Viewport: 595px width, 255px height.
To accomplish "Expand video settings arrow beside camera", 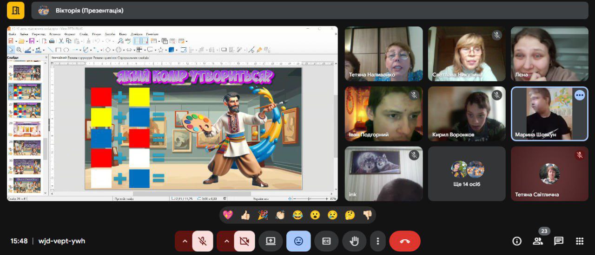I will click(226, 241).
